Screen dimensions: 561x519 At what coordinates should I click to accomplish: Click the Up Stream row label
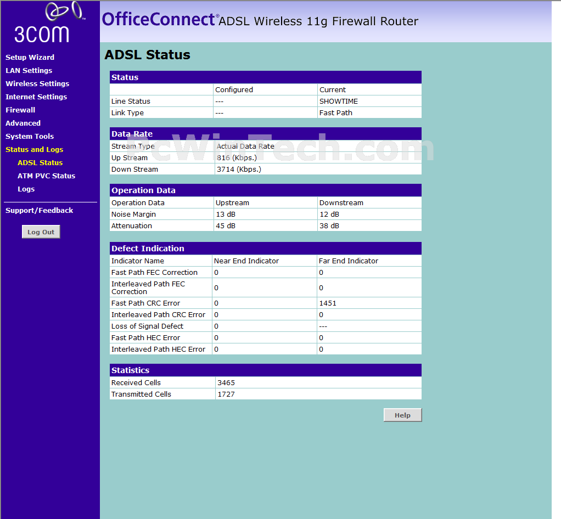129,158
